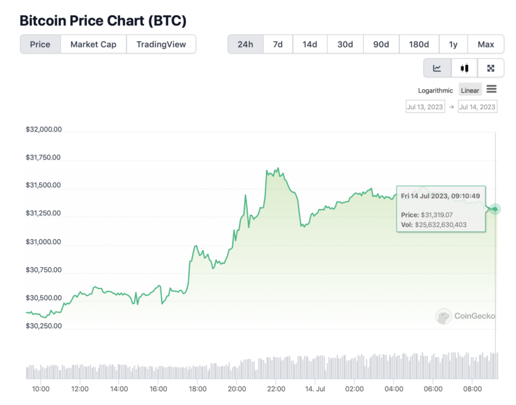Switch to the Market Cap tab
516x405 pixels.
(93, 44)
